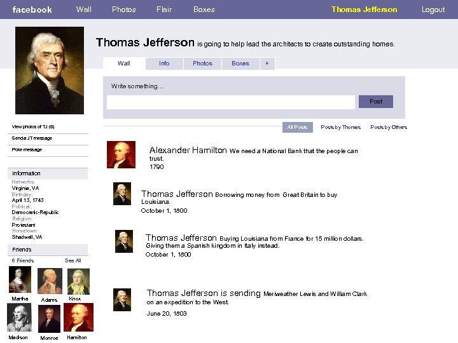458x343 pixels.
Task: Open Flair in the top navigation bar
Action: pyautogui.click(x=164, y=10)
